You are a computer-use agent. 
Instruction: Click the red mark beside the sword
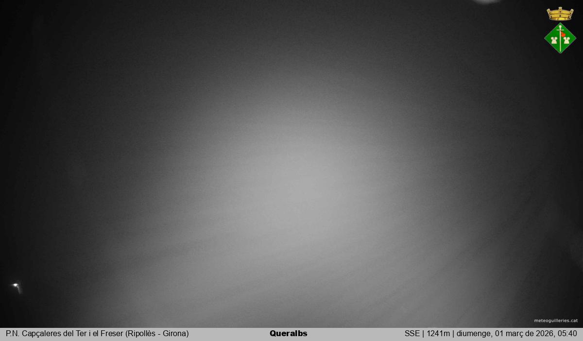click(563, 34)
